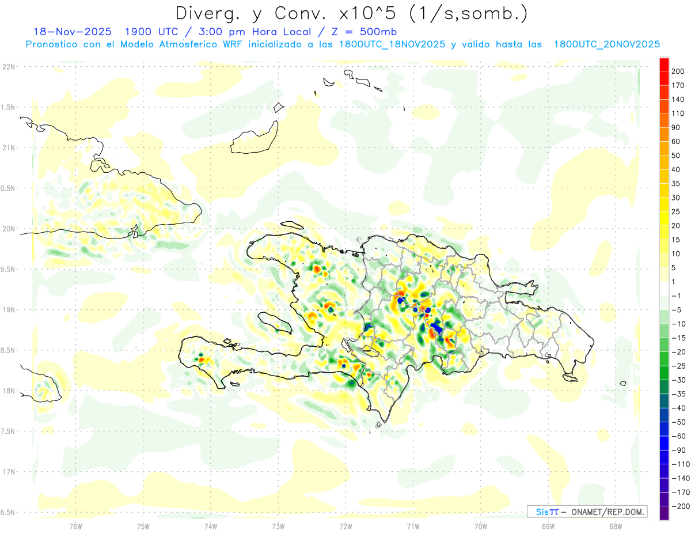Click the '17N' latitude label
Image resolution: width=691 pixels, height=534 pixels.
tap(8, 472)
